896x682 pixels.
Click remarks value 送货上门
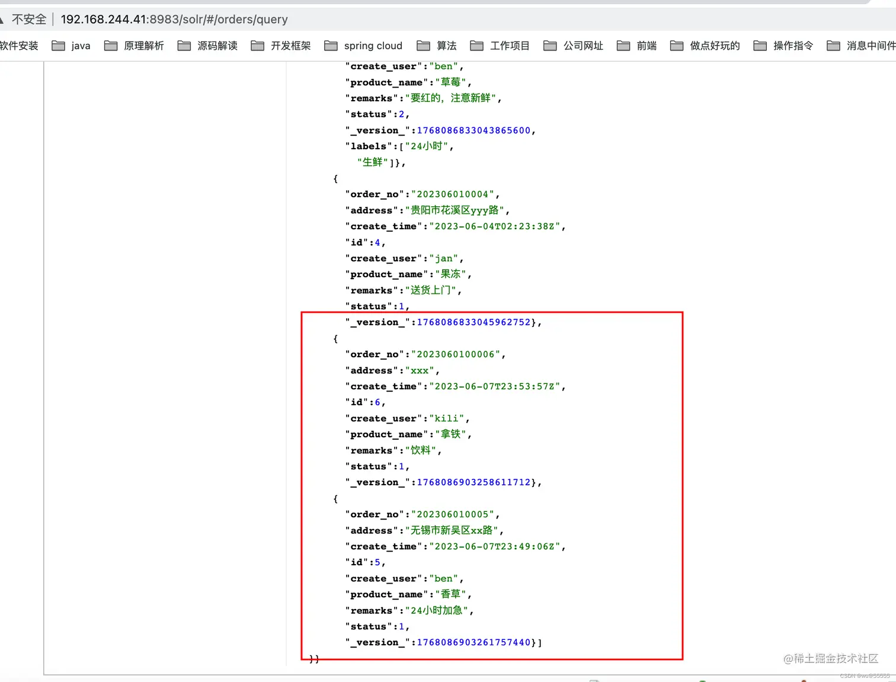point(431,290)
